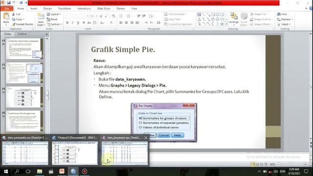This screenshot has height=176, width=313.
Task: Select slide 22 thumbnail
Action: click(24, 49)
